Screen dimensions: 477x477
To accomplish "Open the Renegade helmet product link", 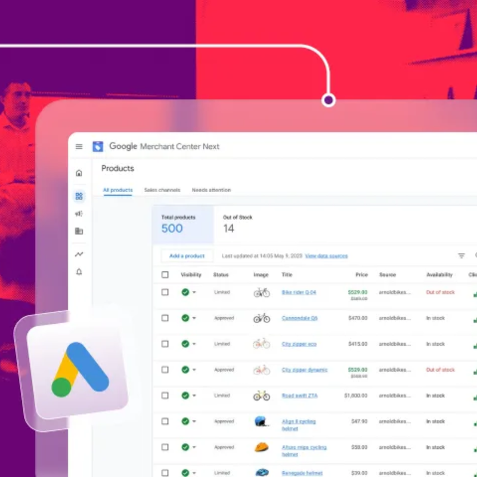I will click(x=302, y=473).
